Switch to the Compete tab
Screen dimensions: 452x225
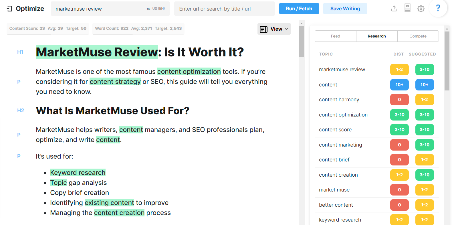(x=418, y=36)
